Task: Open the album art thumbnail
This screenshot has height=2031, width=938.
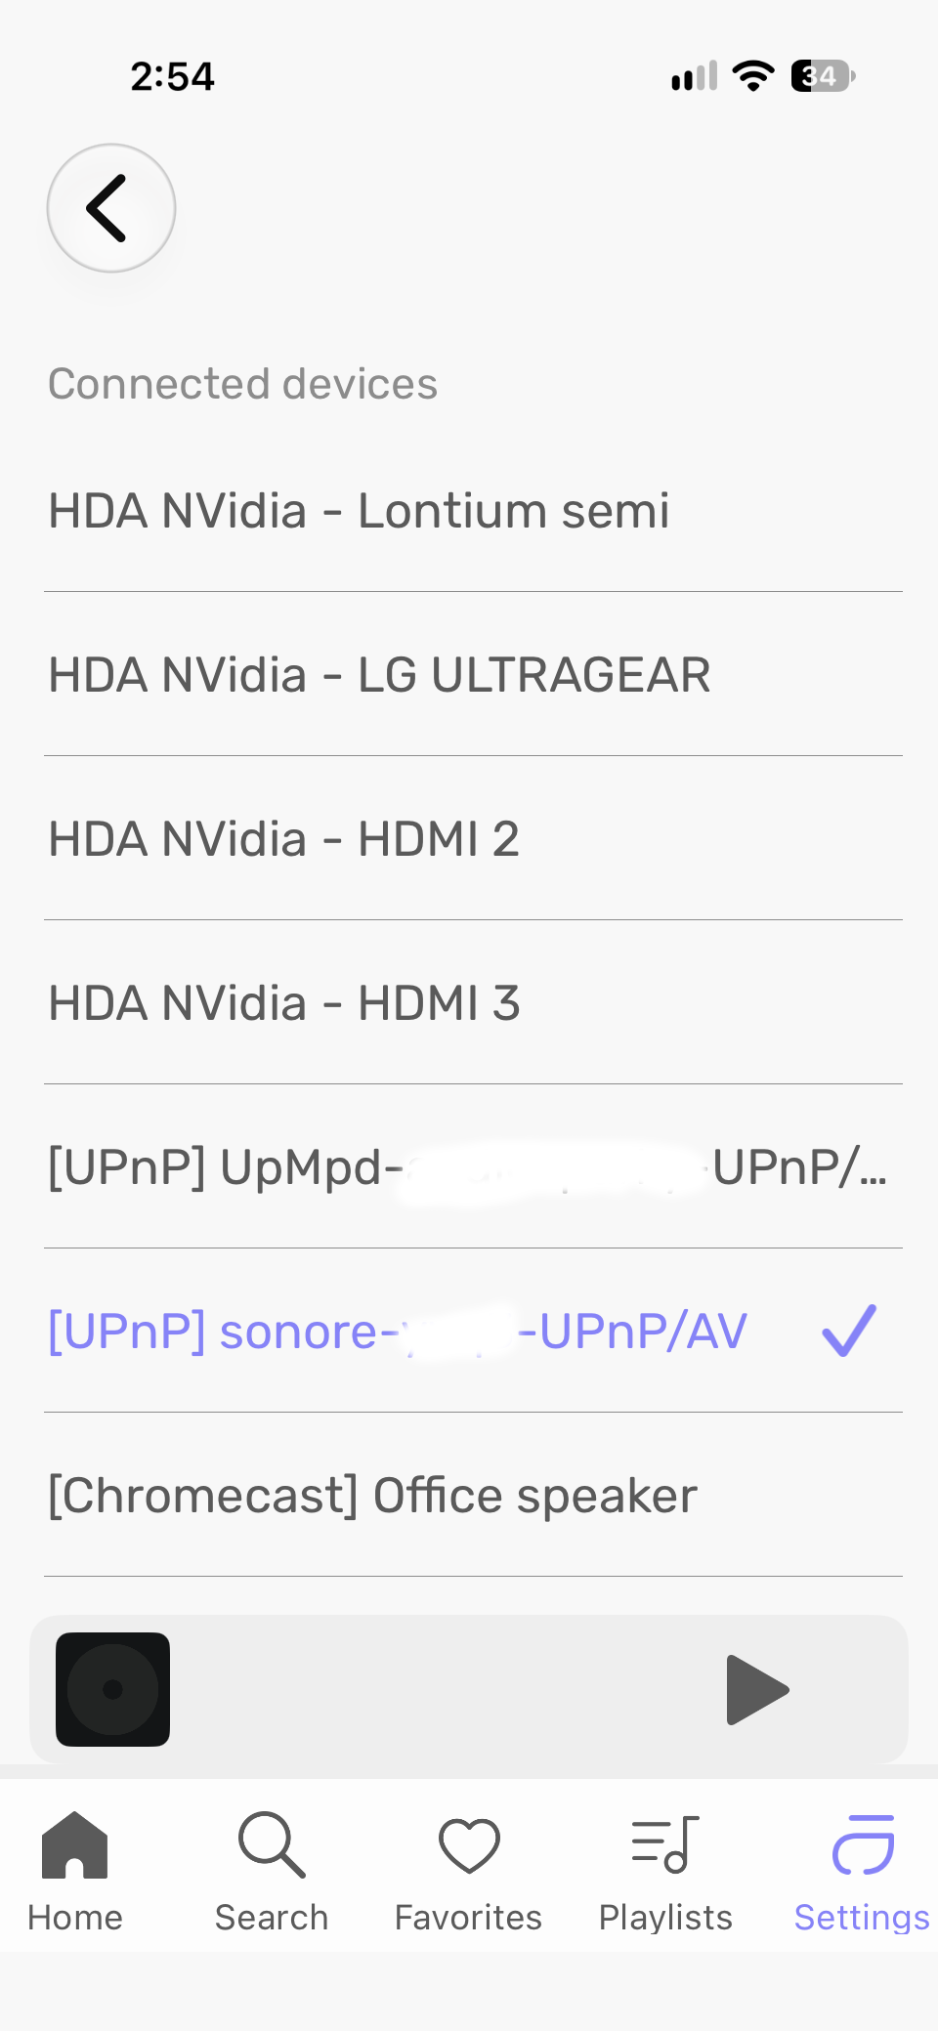Action: click(112, 1689)
